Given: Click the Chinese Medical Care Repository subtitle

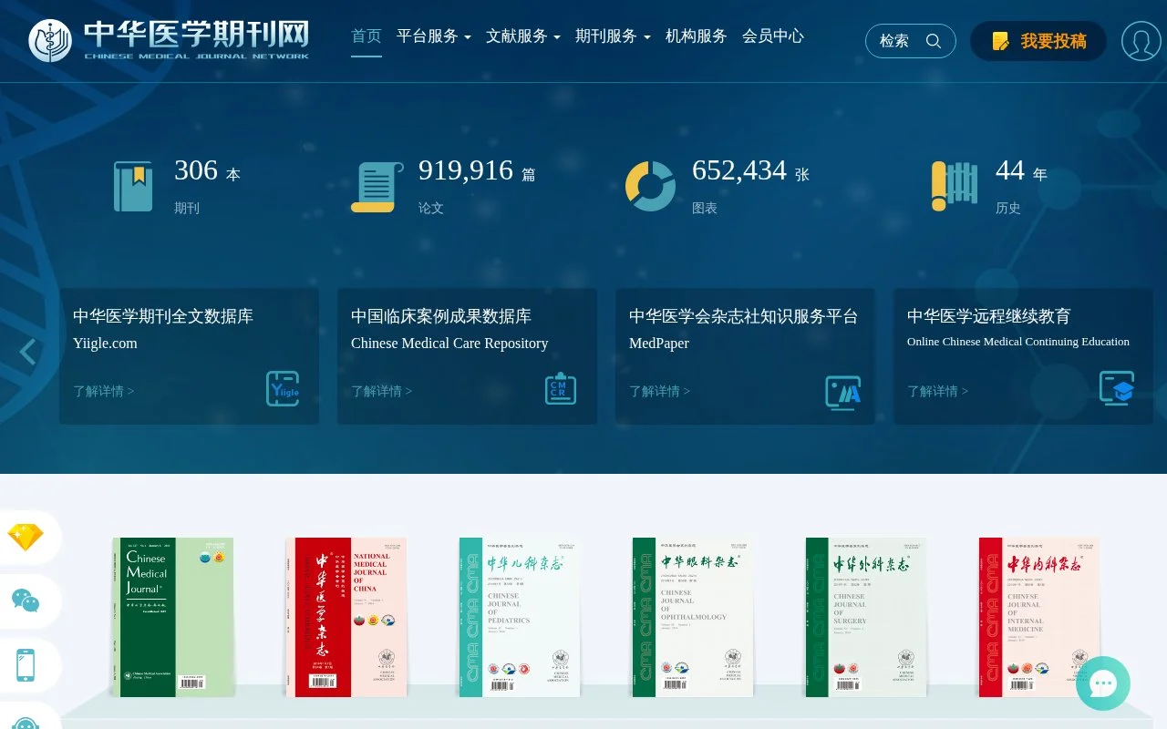Looking at the screenshot, I should (x=449, y=344).
